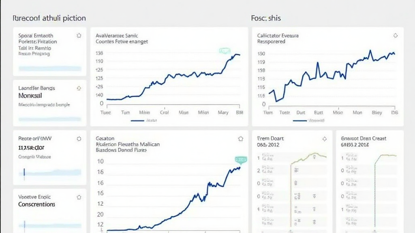The width and height of the screenshot is (415, 233).
Task: Click the Gnaoot Dren Creast card title
Action: pyautogui.click(x=364, y=138)
